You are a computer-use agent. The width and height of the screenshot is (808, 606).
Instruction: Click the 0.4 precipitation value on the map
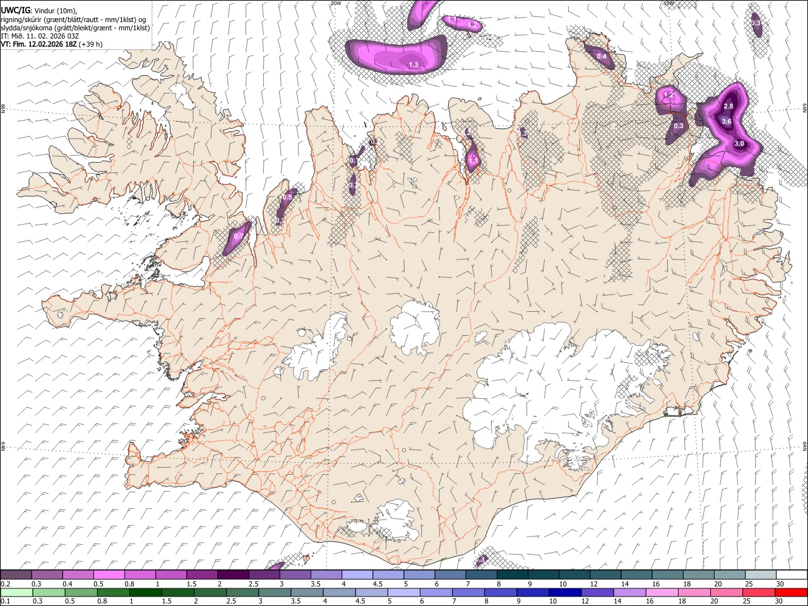coord(602,57)
